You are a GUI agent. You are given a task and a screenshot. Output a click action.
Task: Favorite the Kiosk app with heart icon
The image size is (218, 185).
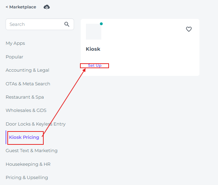[189, 29]
